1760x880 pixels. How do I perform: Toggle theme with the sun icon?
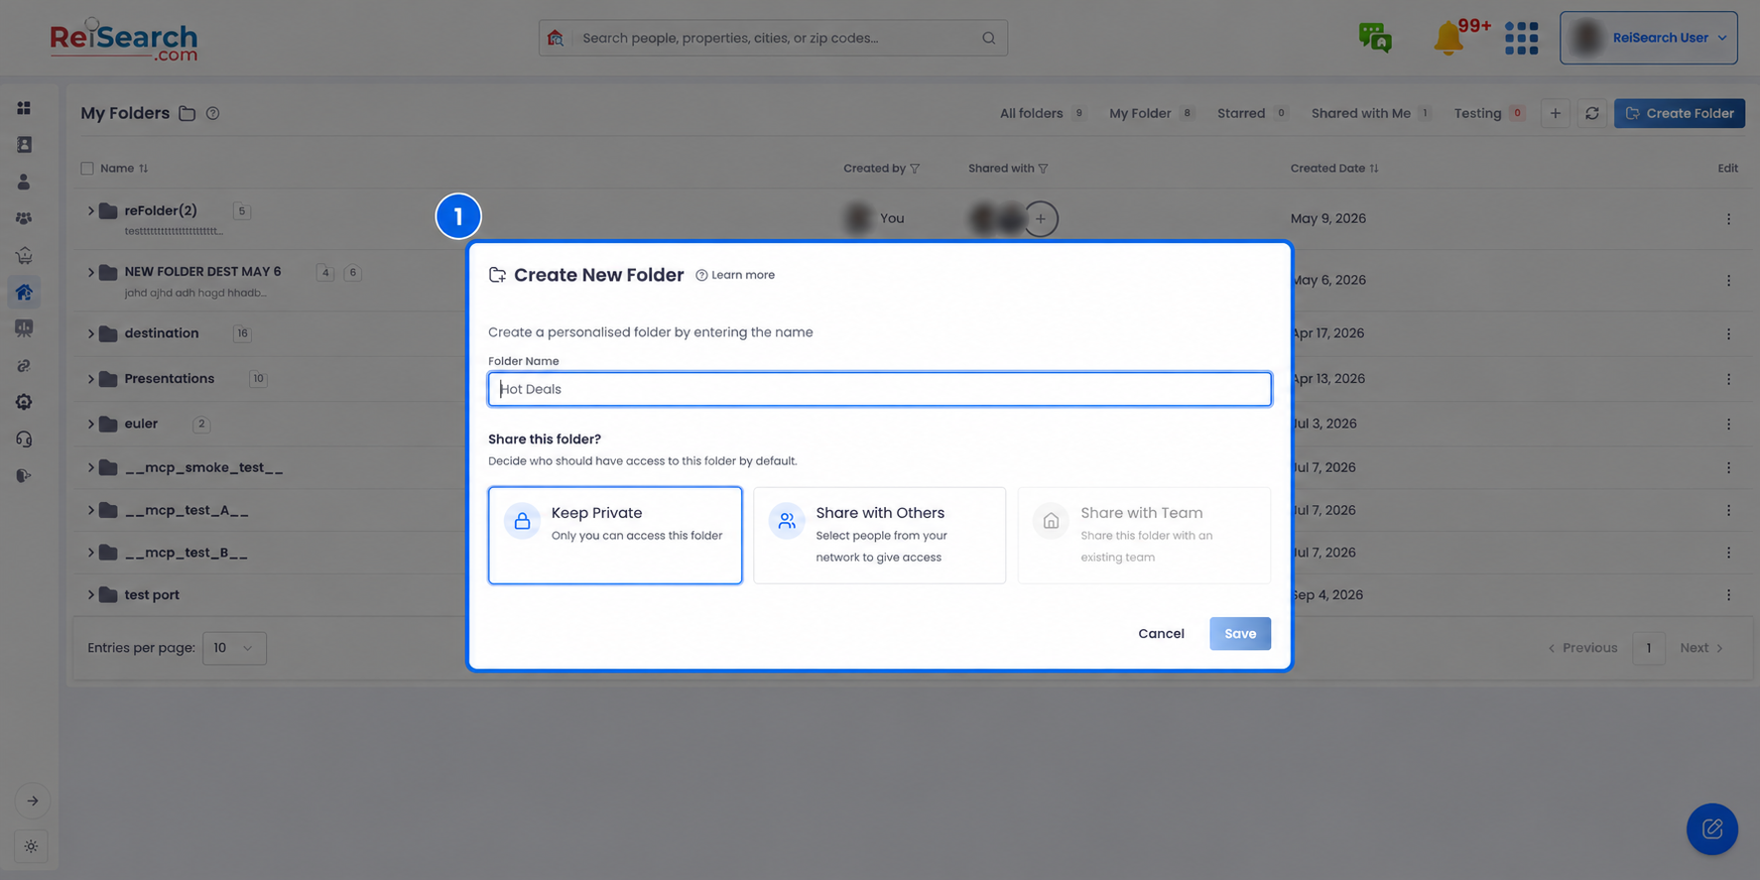(31, 846)
